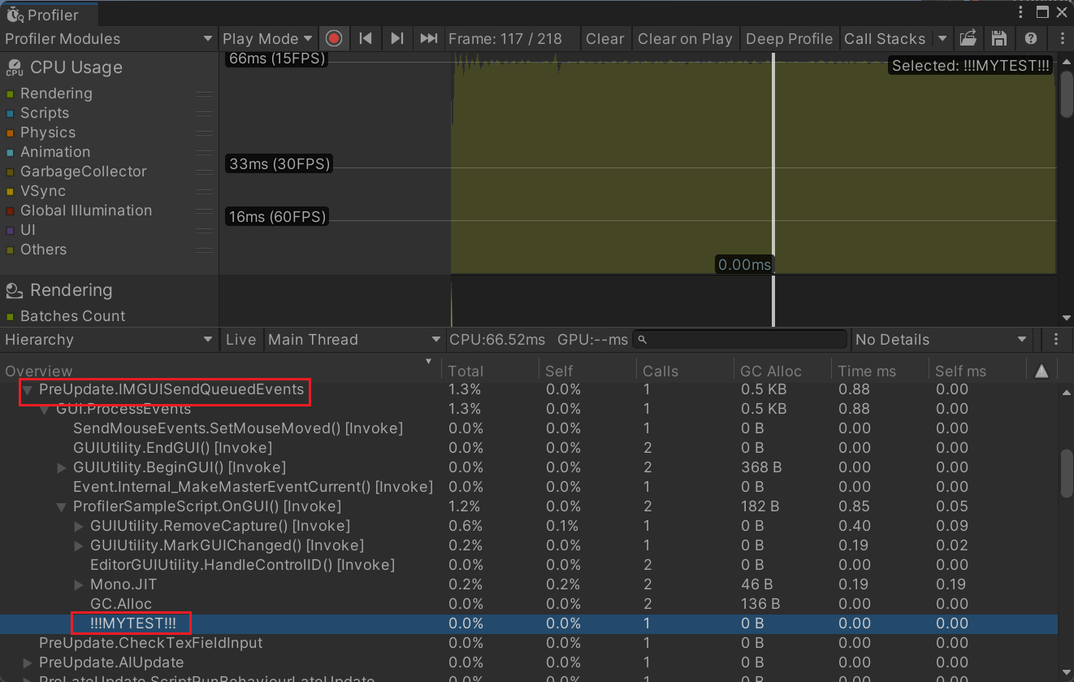Image resolution: width=1074 pixels, height=682 pixels.
Task: Sort by the Self column header
Action: coord(587,371)
